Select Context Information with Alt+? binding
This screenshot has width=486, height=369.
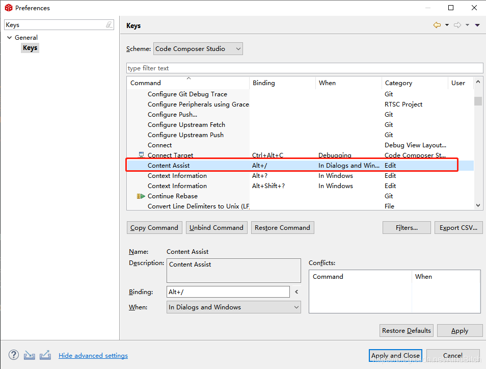tap(300, 176)
